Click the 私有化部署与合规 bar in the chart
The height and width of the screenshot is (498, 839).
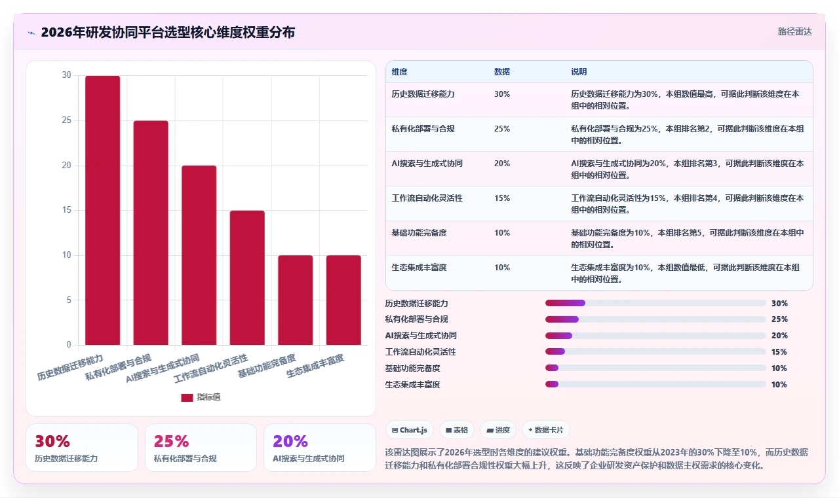[x=151, y=233]
